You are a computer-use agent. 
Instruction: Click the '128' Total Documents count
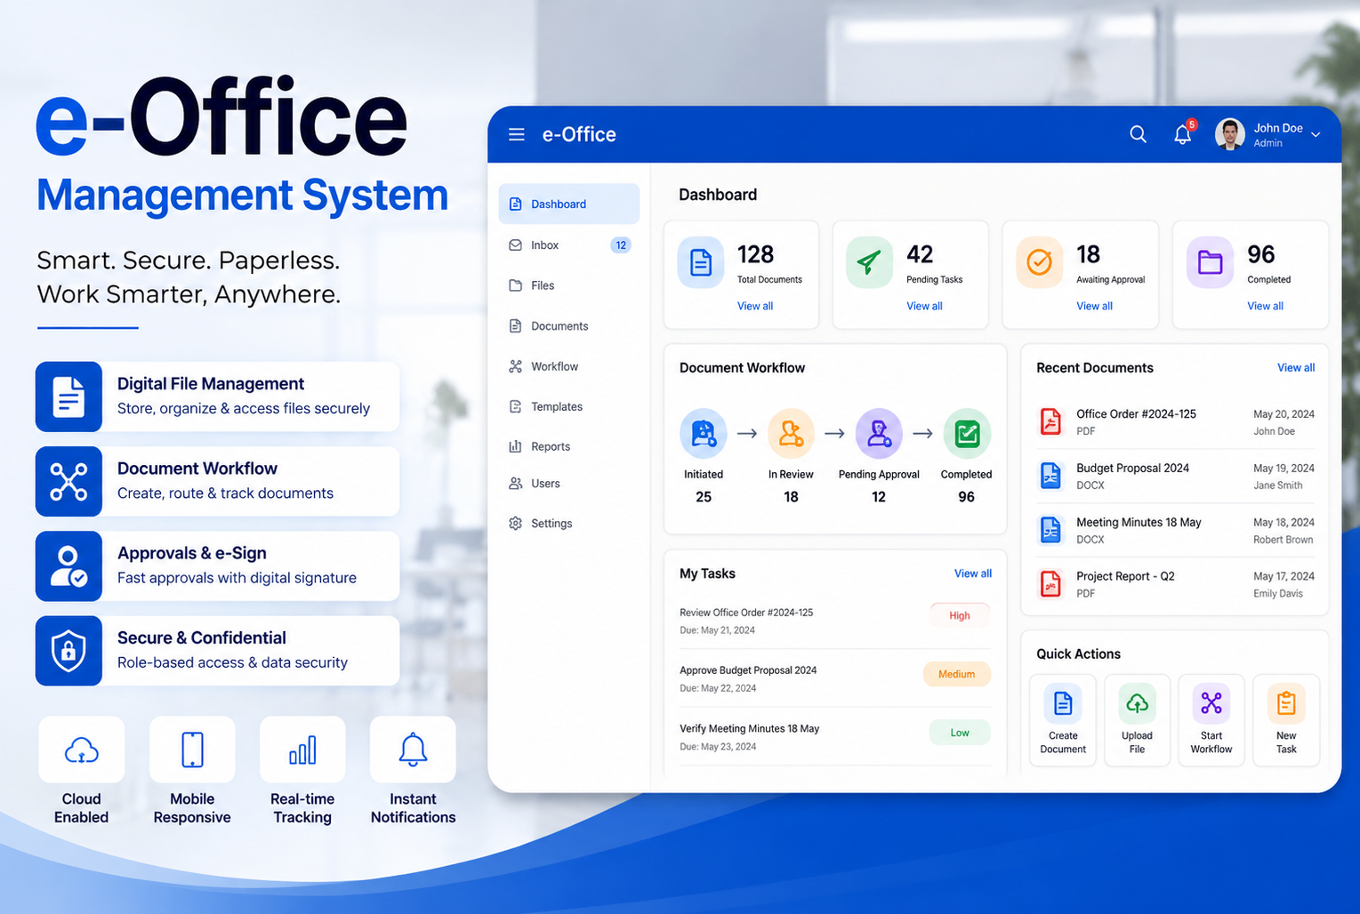tap(755, 254)
